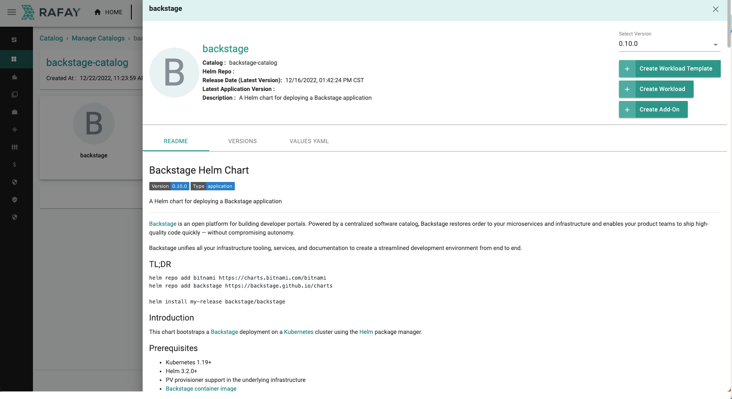Click the backstage-catalog heading
Viewport: 732px width, 399px height.
[x=87, y=63]
